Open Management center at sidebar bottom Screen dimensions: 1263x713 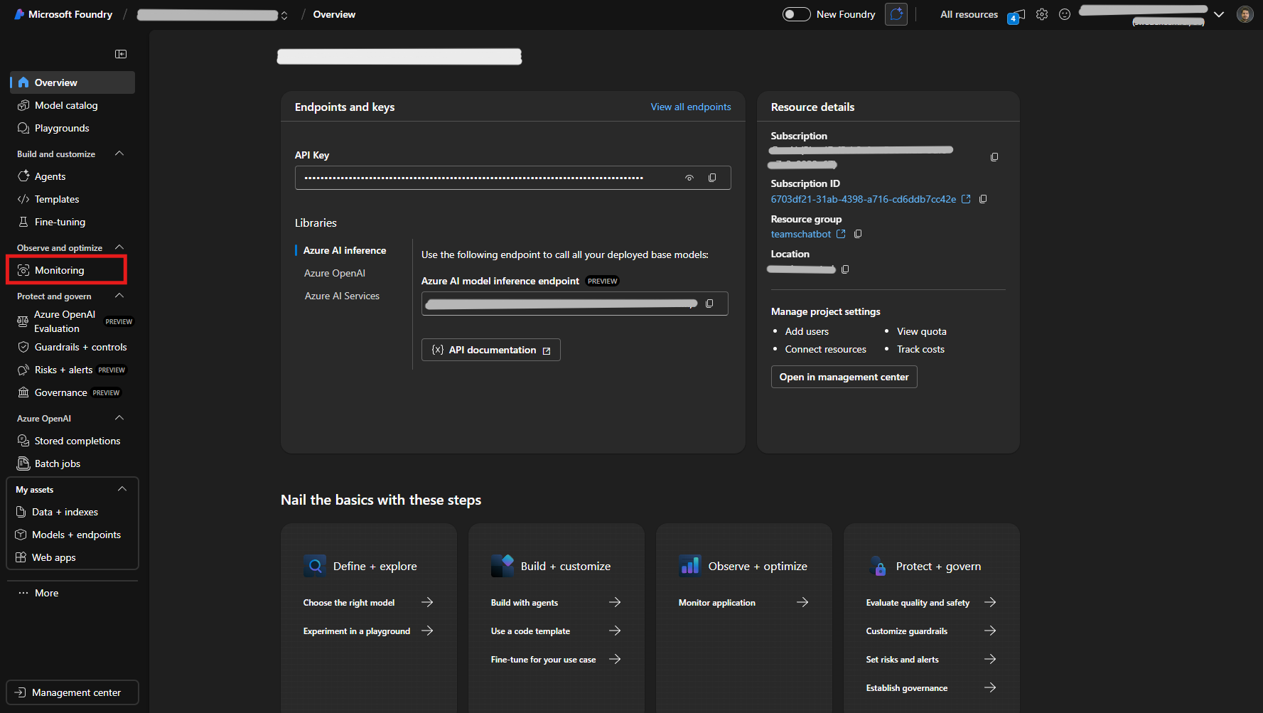pyautogui.click(x=72, y=692)
